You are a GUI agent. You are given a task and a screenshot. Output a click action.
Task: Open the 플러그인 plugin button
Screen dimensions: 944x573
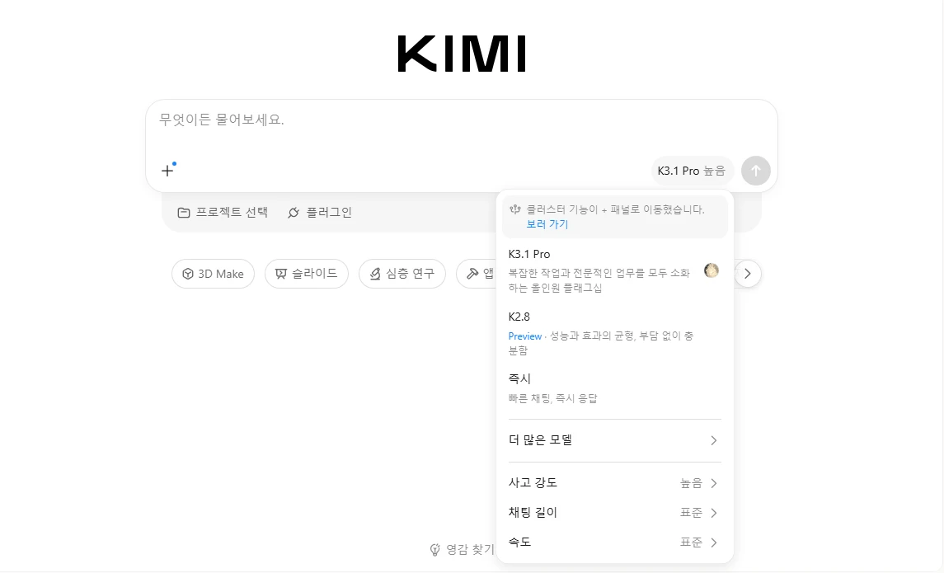pos(320,213)
